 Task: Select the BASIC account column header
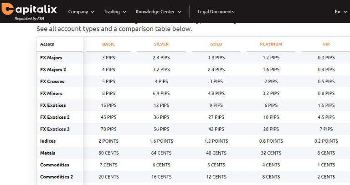tap(108, 44)
